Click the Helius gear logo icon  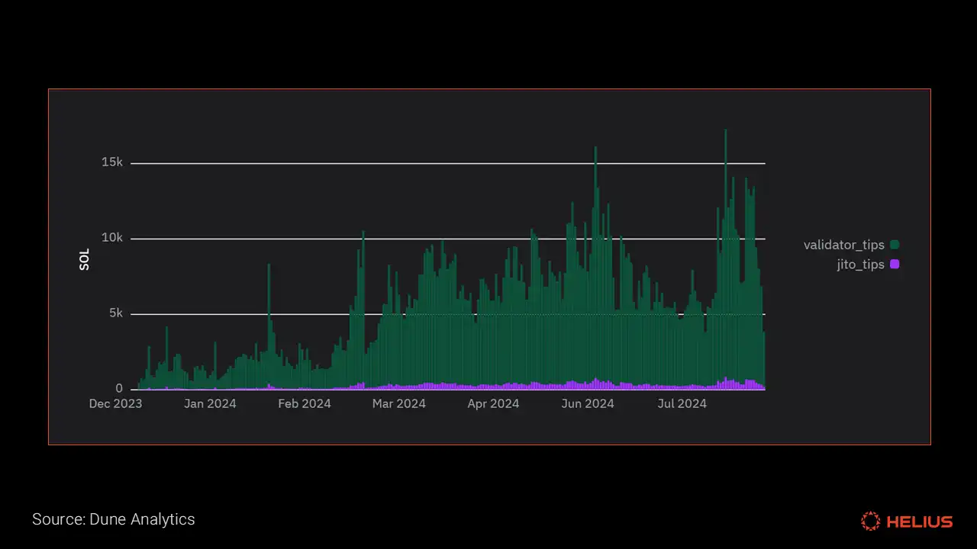[x=870, y=522]
